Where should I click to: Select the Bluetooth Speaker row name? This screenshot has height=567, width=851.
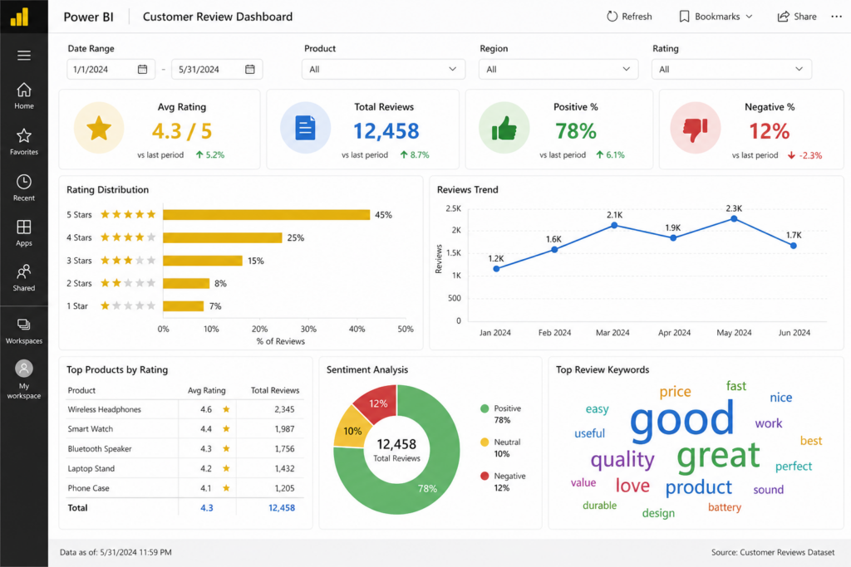pos(100,449)
